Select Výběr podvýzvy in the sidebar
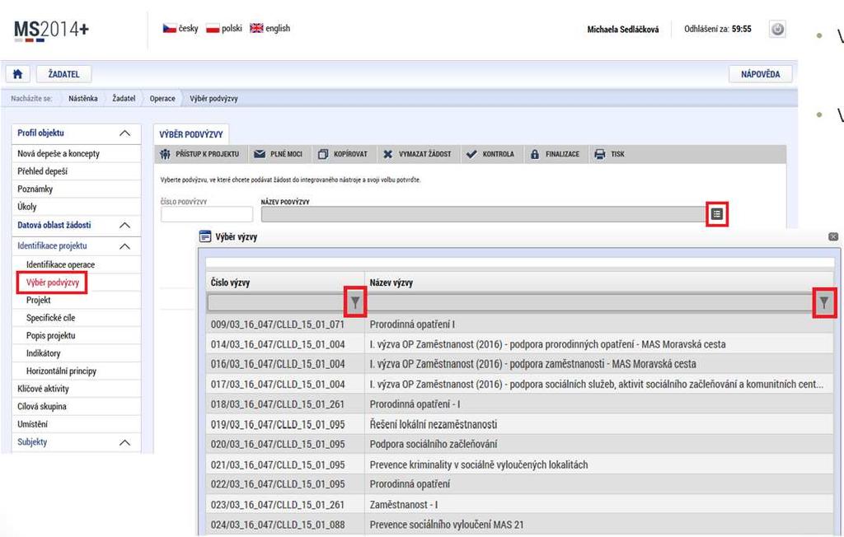Image resolution: width=844 pixels, height=537 pixels. (x=53, y=283)
